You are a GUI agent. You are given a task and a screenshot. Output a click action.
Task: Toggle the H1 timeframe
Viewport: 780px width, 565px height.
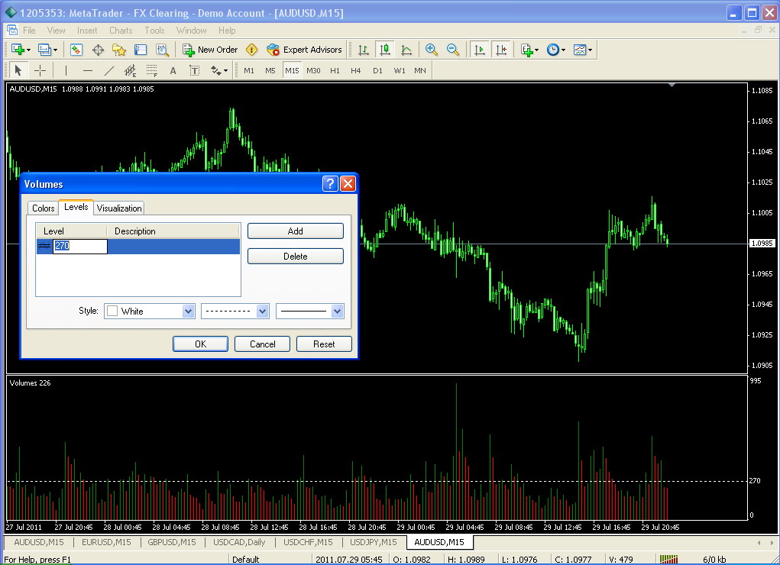click(x=335, y=70)
